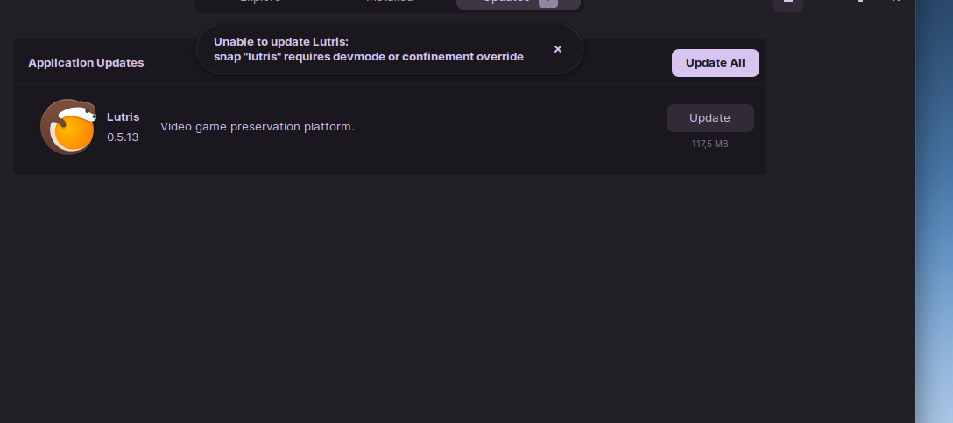Click the window control in the top-right corner
This screenshot has width=953, height=423.
(896, 2)
